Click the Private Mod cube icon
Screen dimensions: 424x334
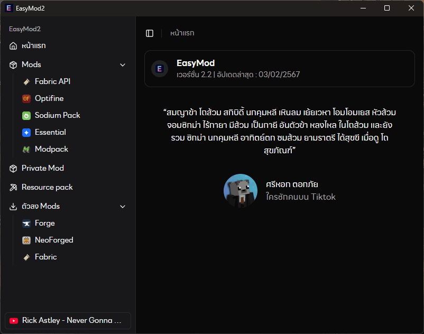(x=13, y=169)
